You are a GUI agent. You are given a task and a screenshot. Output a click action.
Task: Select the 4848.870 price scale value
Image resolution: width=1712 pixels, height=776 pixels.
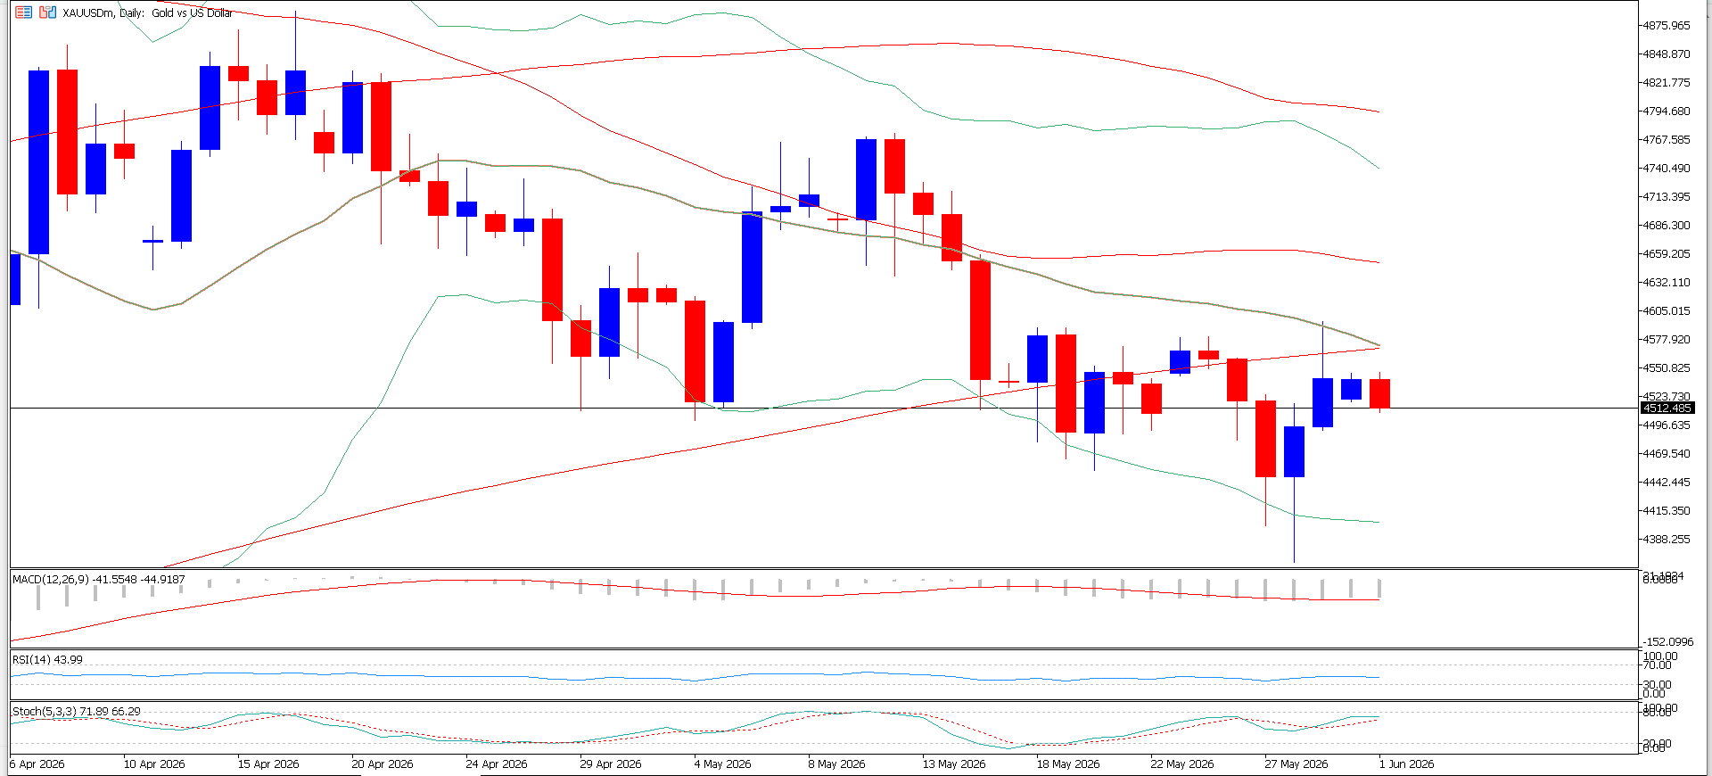[1667, 54]
